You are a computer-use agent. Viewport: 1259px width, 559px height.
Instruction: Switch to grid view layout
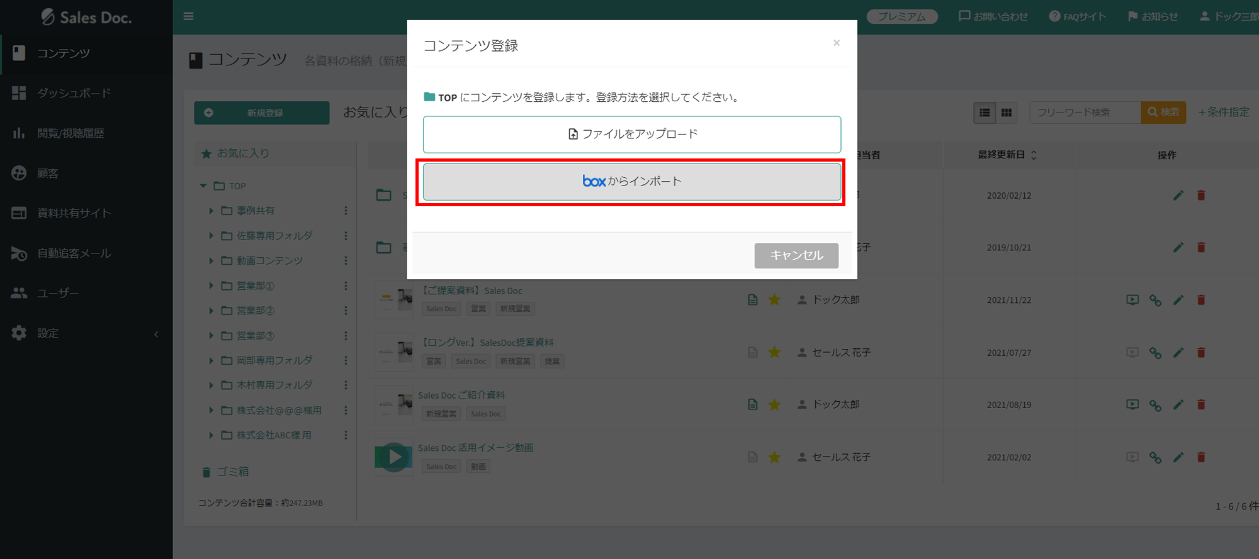1006,113
